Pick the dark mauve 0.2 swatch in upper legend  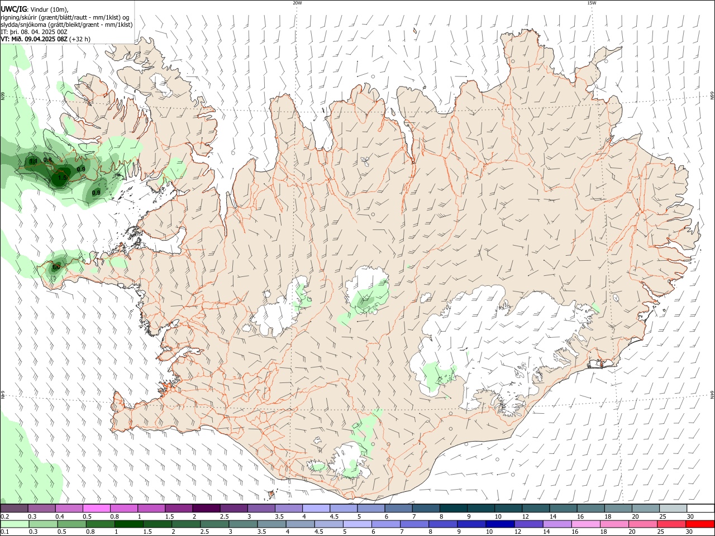14,508
